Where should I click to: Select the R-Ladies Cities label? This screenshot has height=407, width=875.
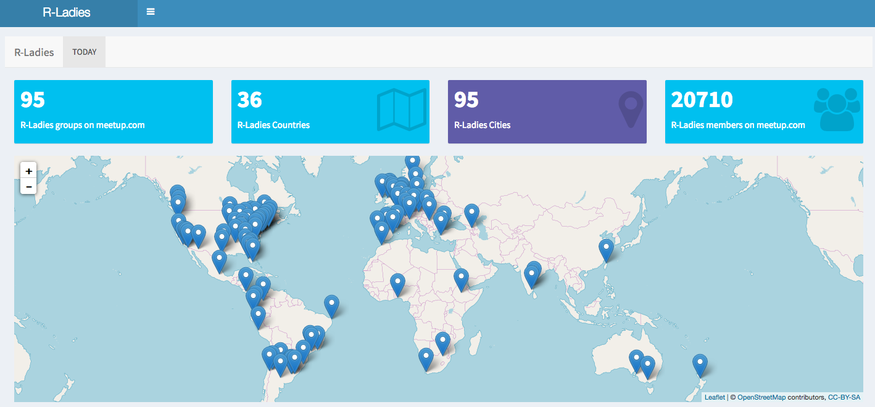click(483, 125)
